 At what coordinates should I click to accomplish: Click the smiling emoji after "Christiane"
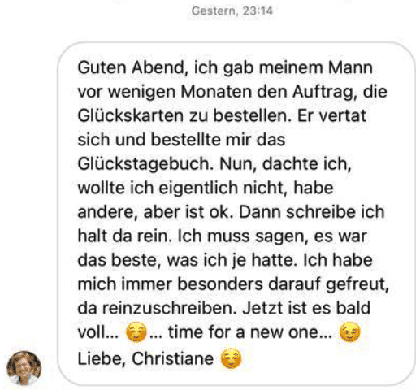point(231,358)
